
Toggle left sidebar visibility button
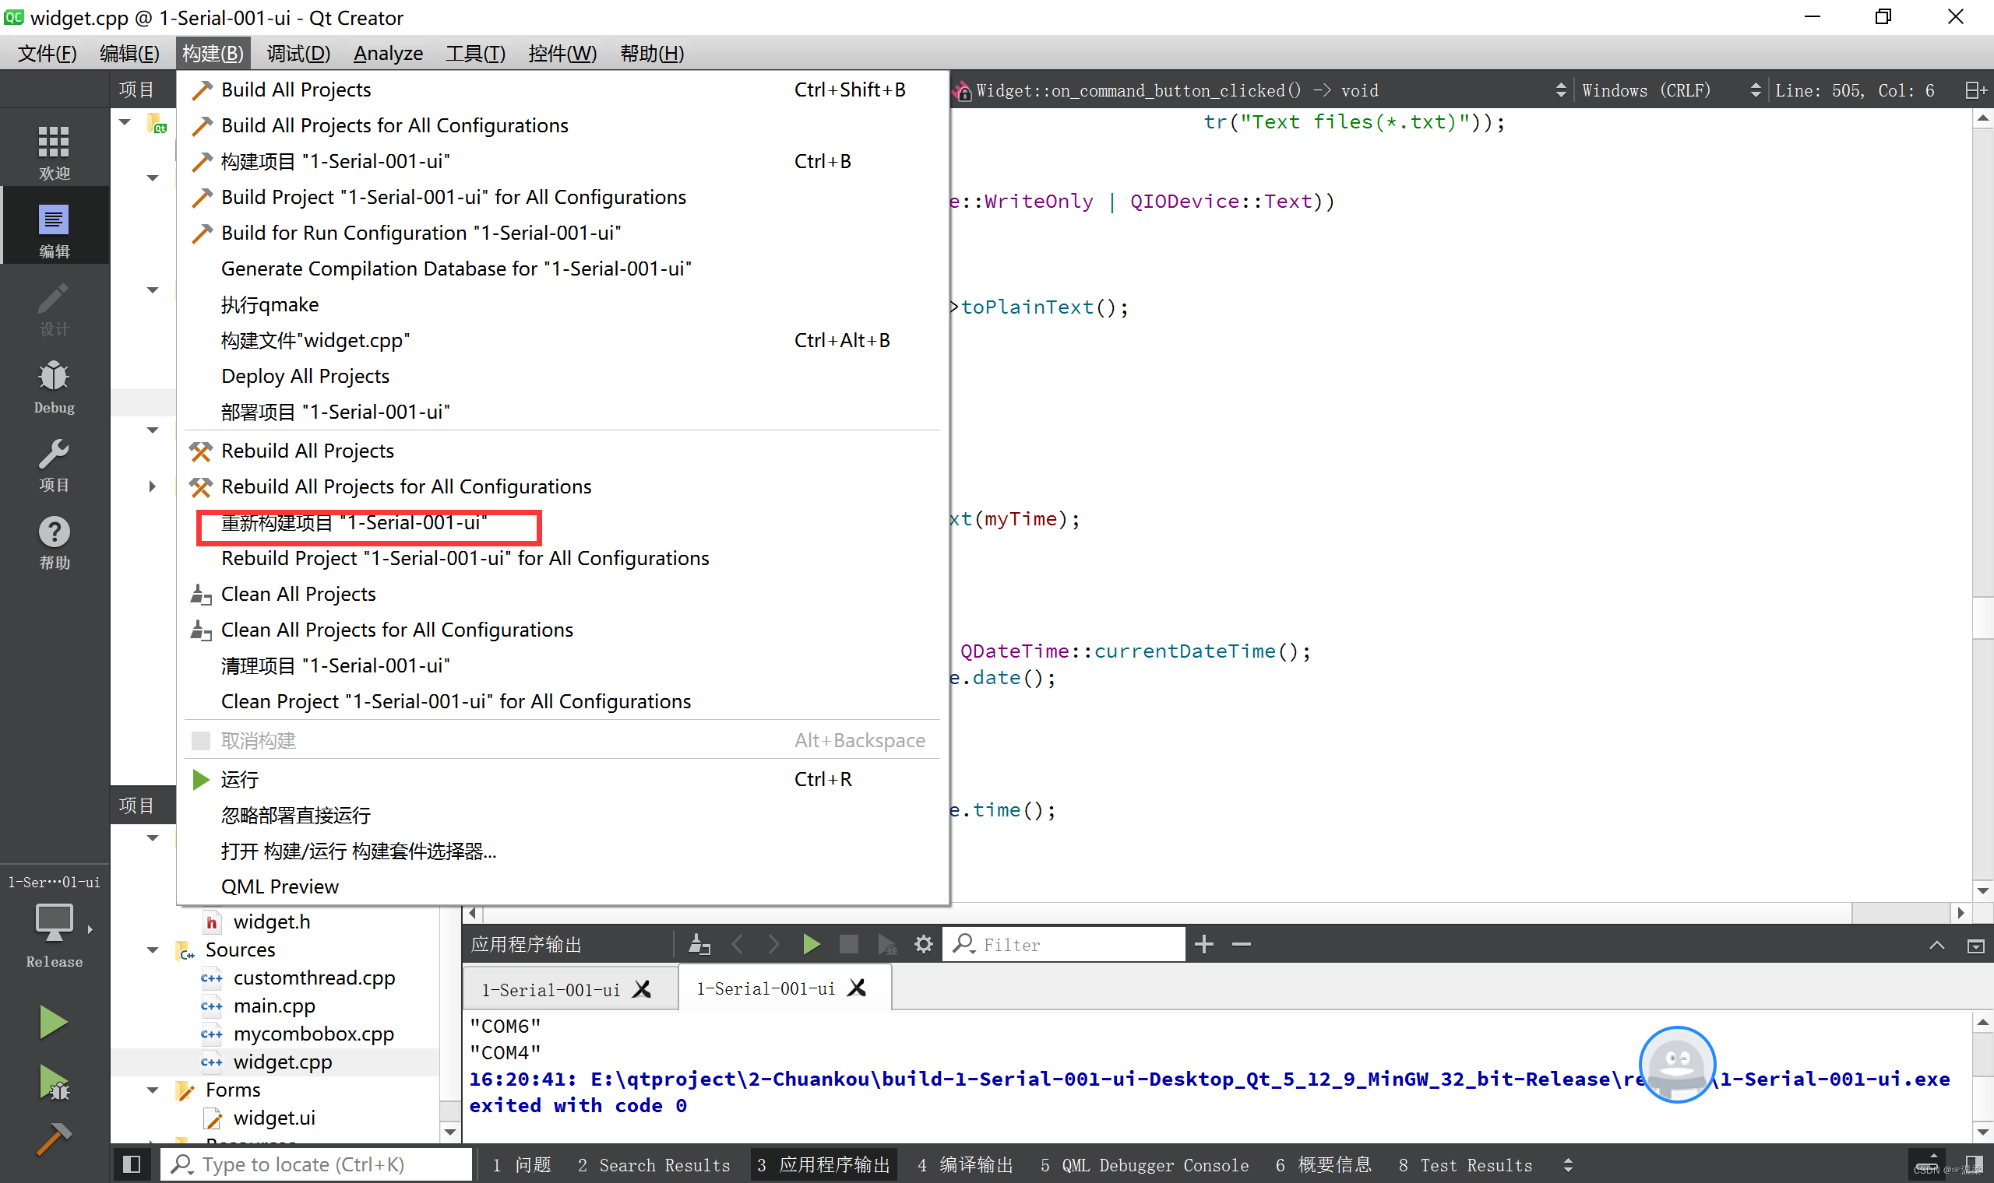[x=132, y=1164]
